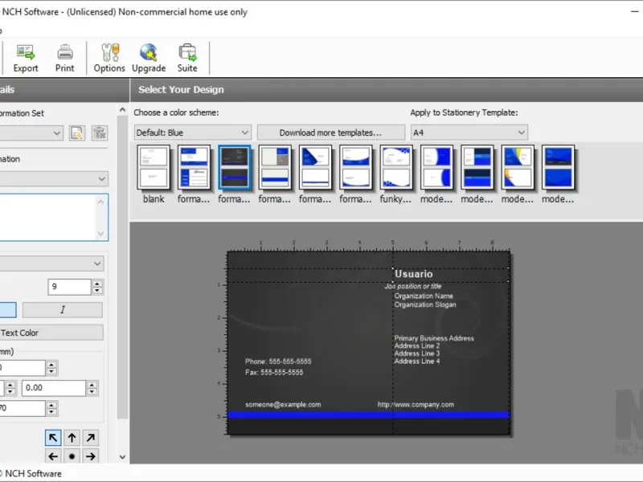Select the top-left alignment arrow
The image size is (643, 482).
(53, 438)
